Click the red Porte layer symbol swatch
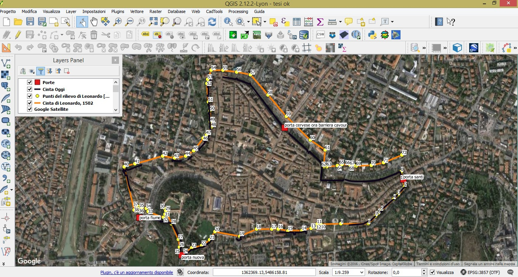The width and height of the screenshot is (518, 277). [37, 83]
